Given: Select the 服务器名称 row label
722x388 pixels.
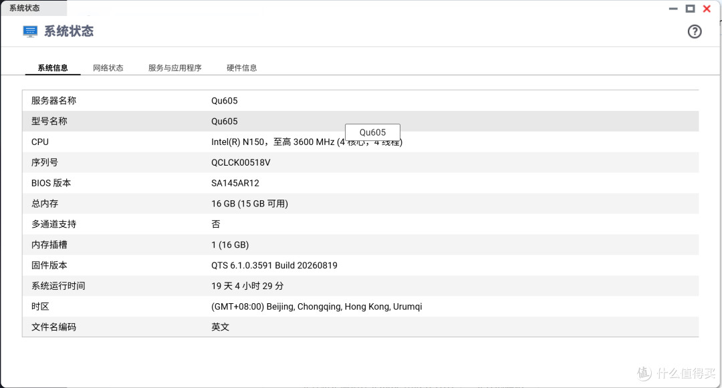Looking at the screenshot, I should click(x=54, y=101).
